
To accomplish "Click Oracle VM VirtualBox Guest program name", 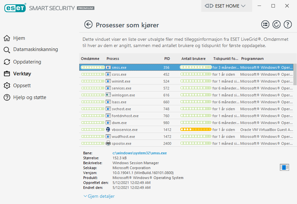I will 267,130.
